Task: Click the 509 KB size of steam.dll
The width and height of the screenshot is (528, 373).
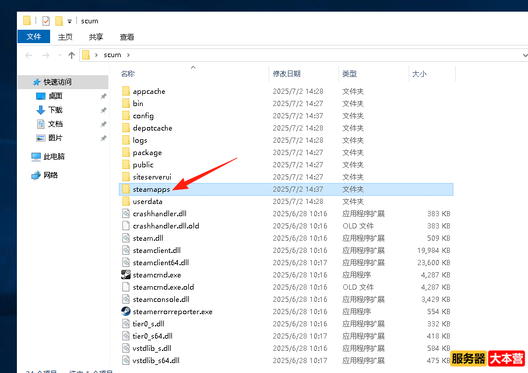Action: pos(439,238)
